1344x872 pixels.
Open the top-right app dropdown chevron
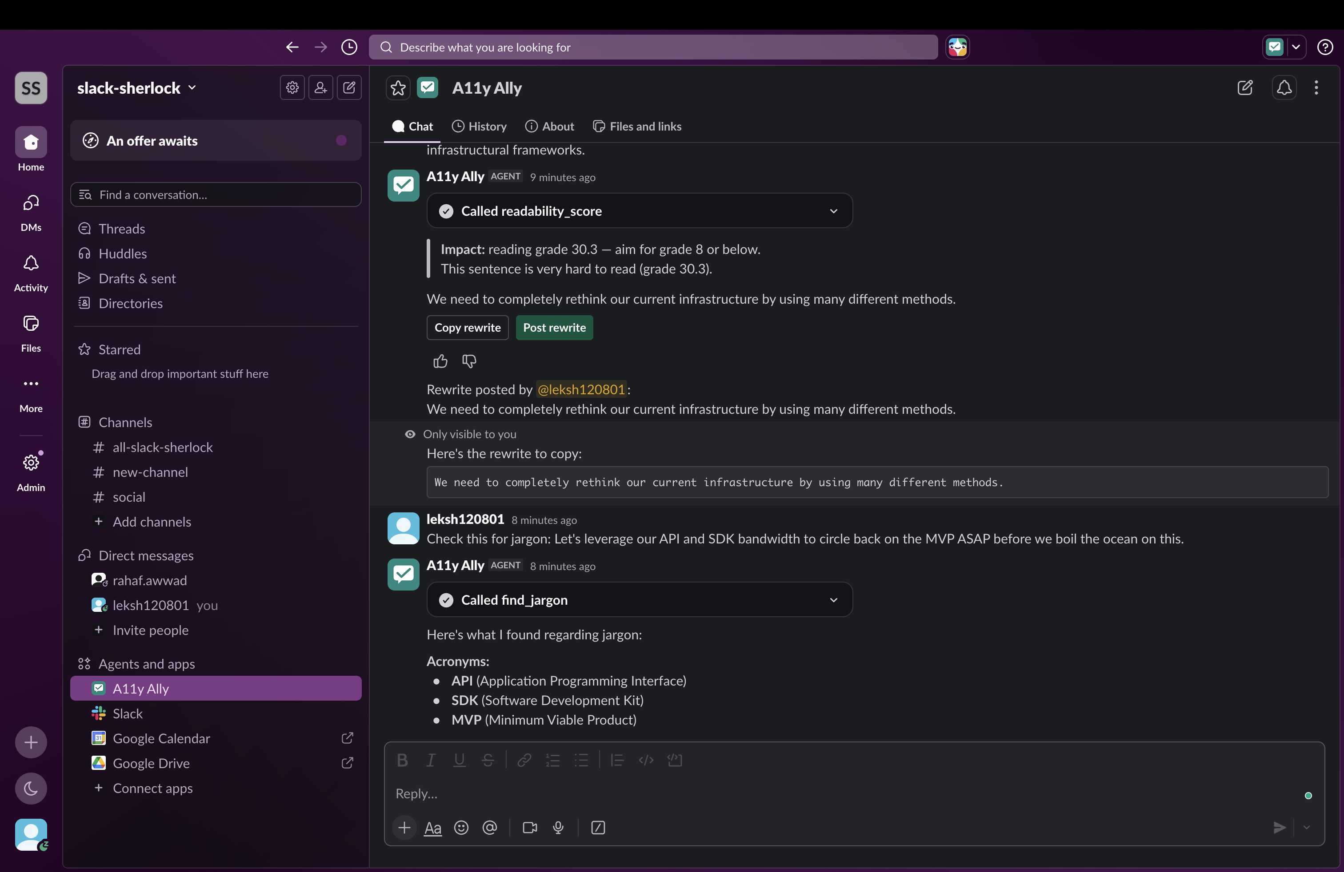1296,48
